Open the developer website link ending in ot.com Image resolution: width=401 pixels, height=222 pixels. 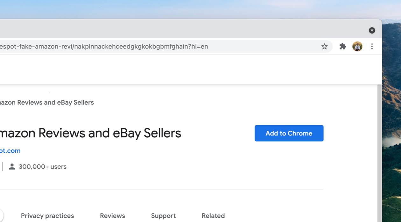tap(10, 151)
